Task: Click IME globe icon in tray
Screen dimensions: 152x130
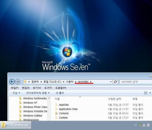Action: tap(140, 125)
